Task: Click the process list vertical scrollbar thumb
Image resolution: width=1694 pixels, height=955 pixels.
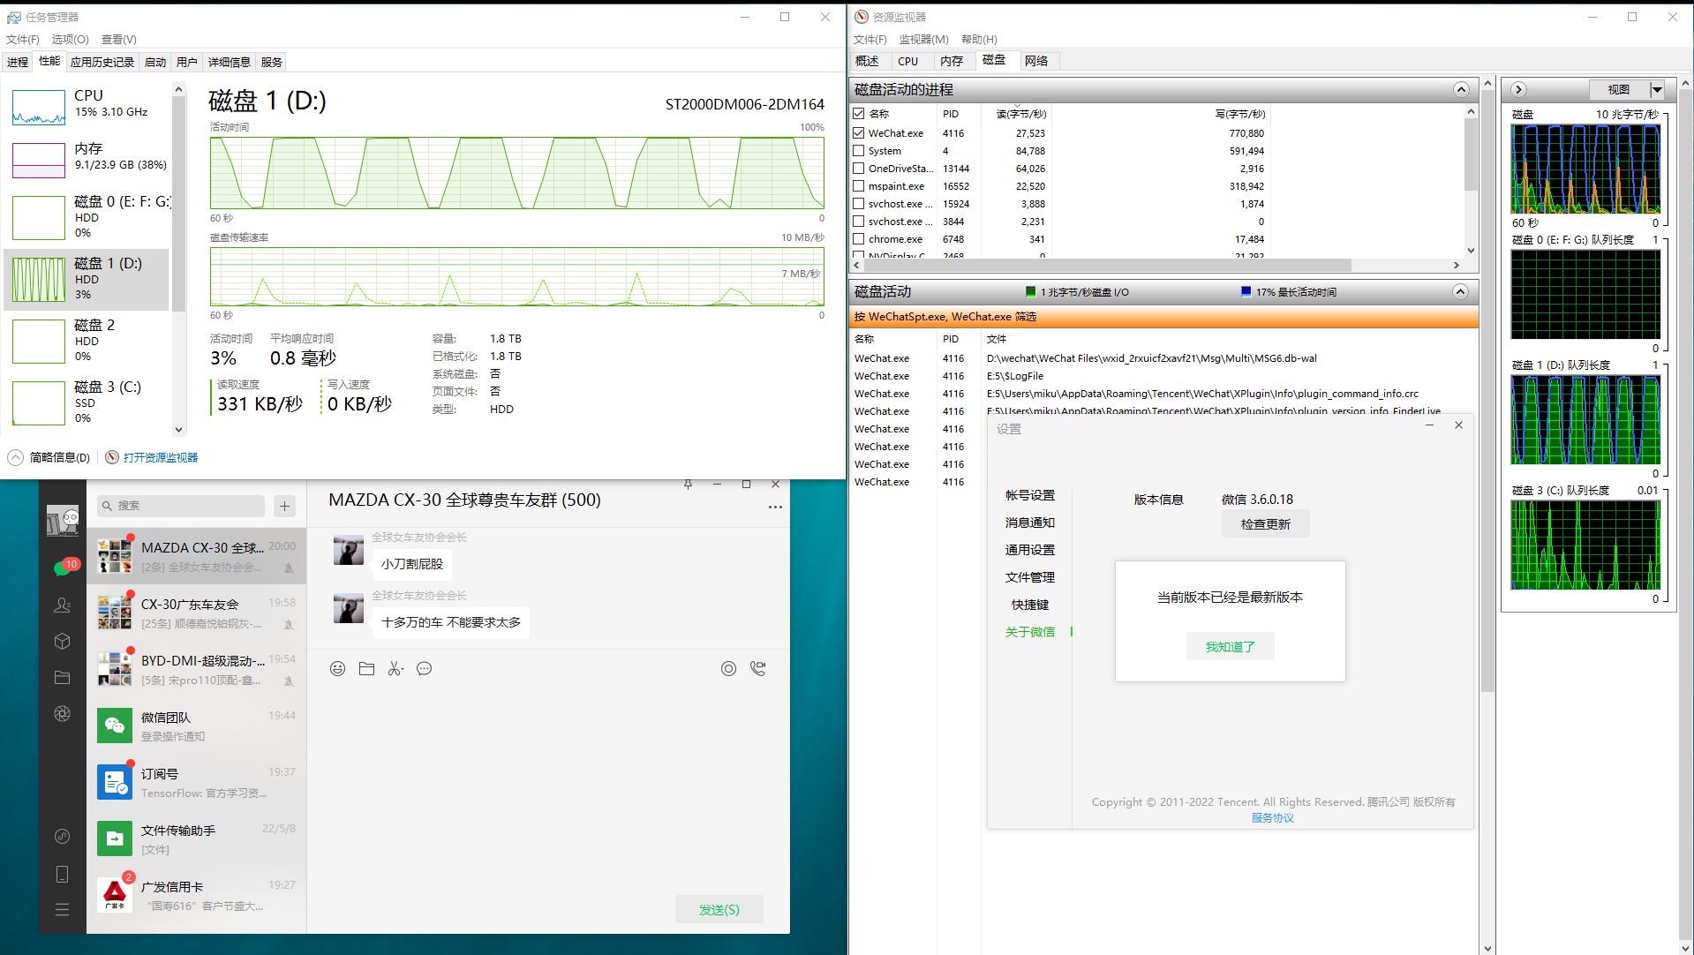Action: (1471, 154)
